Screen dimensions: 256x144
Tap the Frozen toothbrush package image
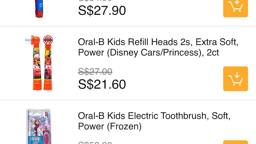(x=39, y=126)
